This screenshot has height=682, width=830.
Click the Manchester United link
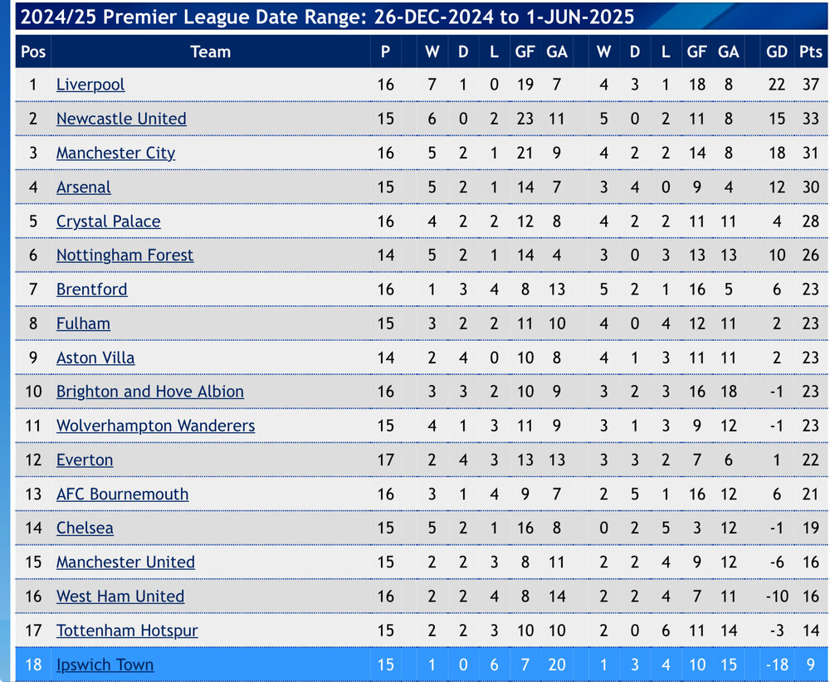[125, 562]
